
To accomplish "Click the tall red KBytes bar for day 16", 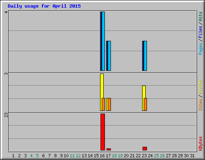I will coord(102,132).
